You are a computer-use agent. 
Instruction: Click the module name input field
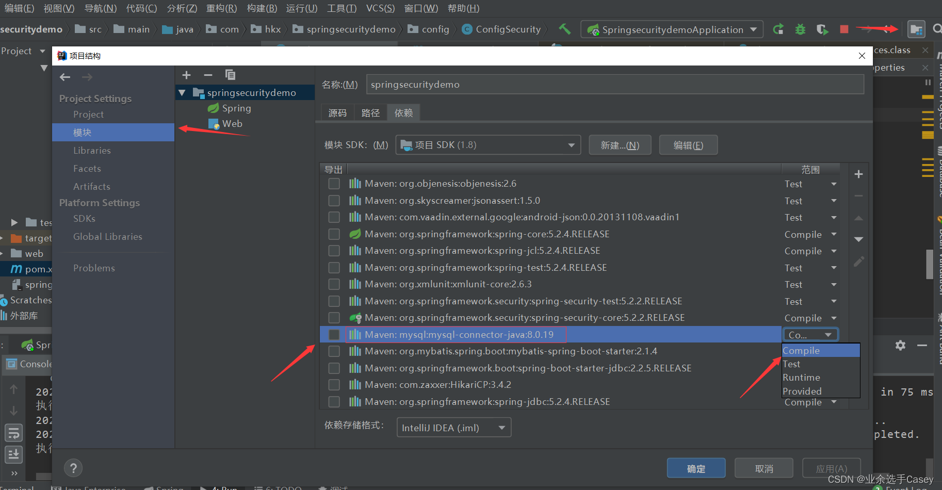coord(615,85)
